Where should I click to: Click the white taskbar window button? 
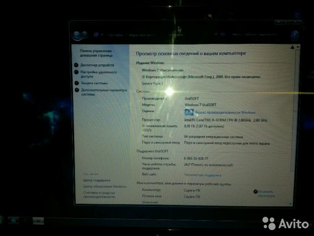[38, 221]
